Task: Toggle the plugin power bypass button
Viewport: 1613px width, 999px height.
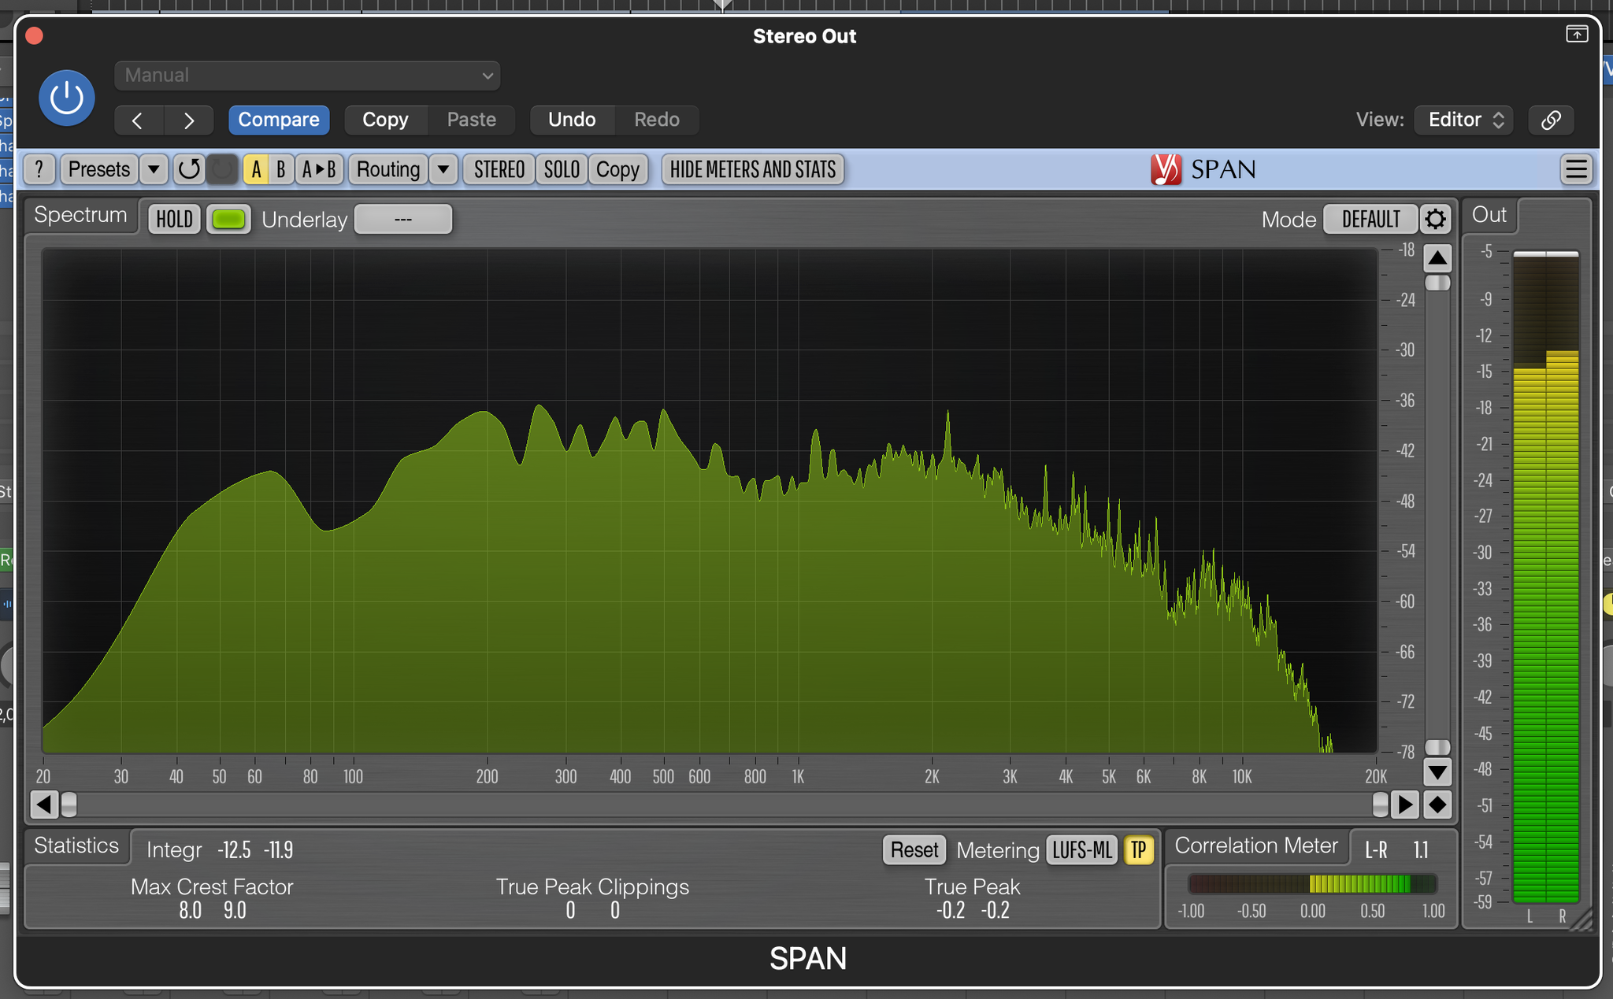Action: (x=66, y=98)
